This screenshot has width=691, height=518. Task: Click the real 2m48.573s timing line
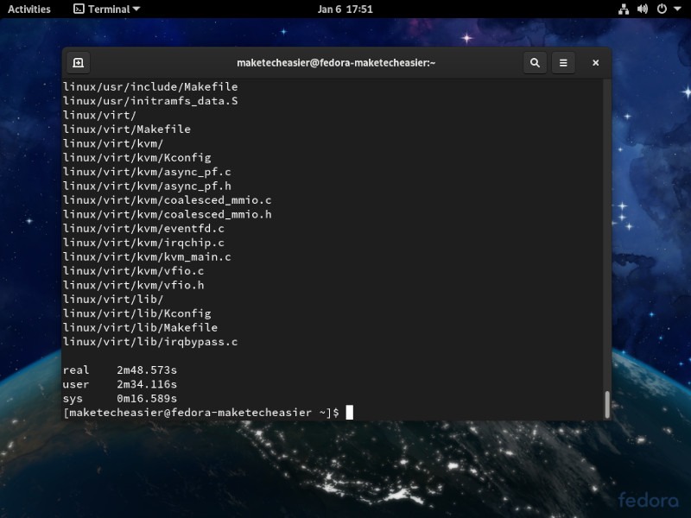point(119,370)
